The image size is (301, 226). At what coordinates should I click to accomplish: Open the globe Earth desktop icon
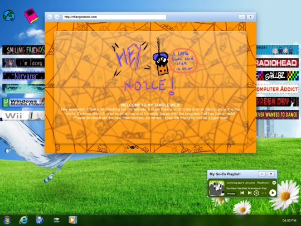9,16
